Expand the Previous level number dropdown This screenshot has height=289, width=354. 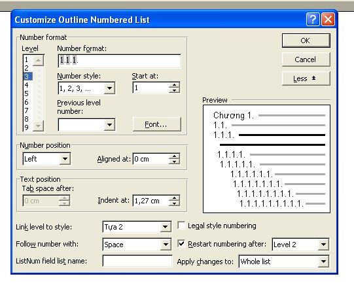click(x=109, y=124)
